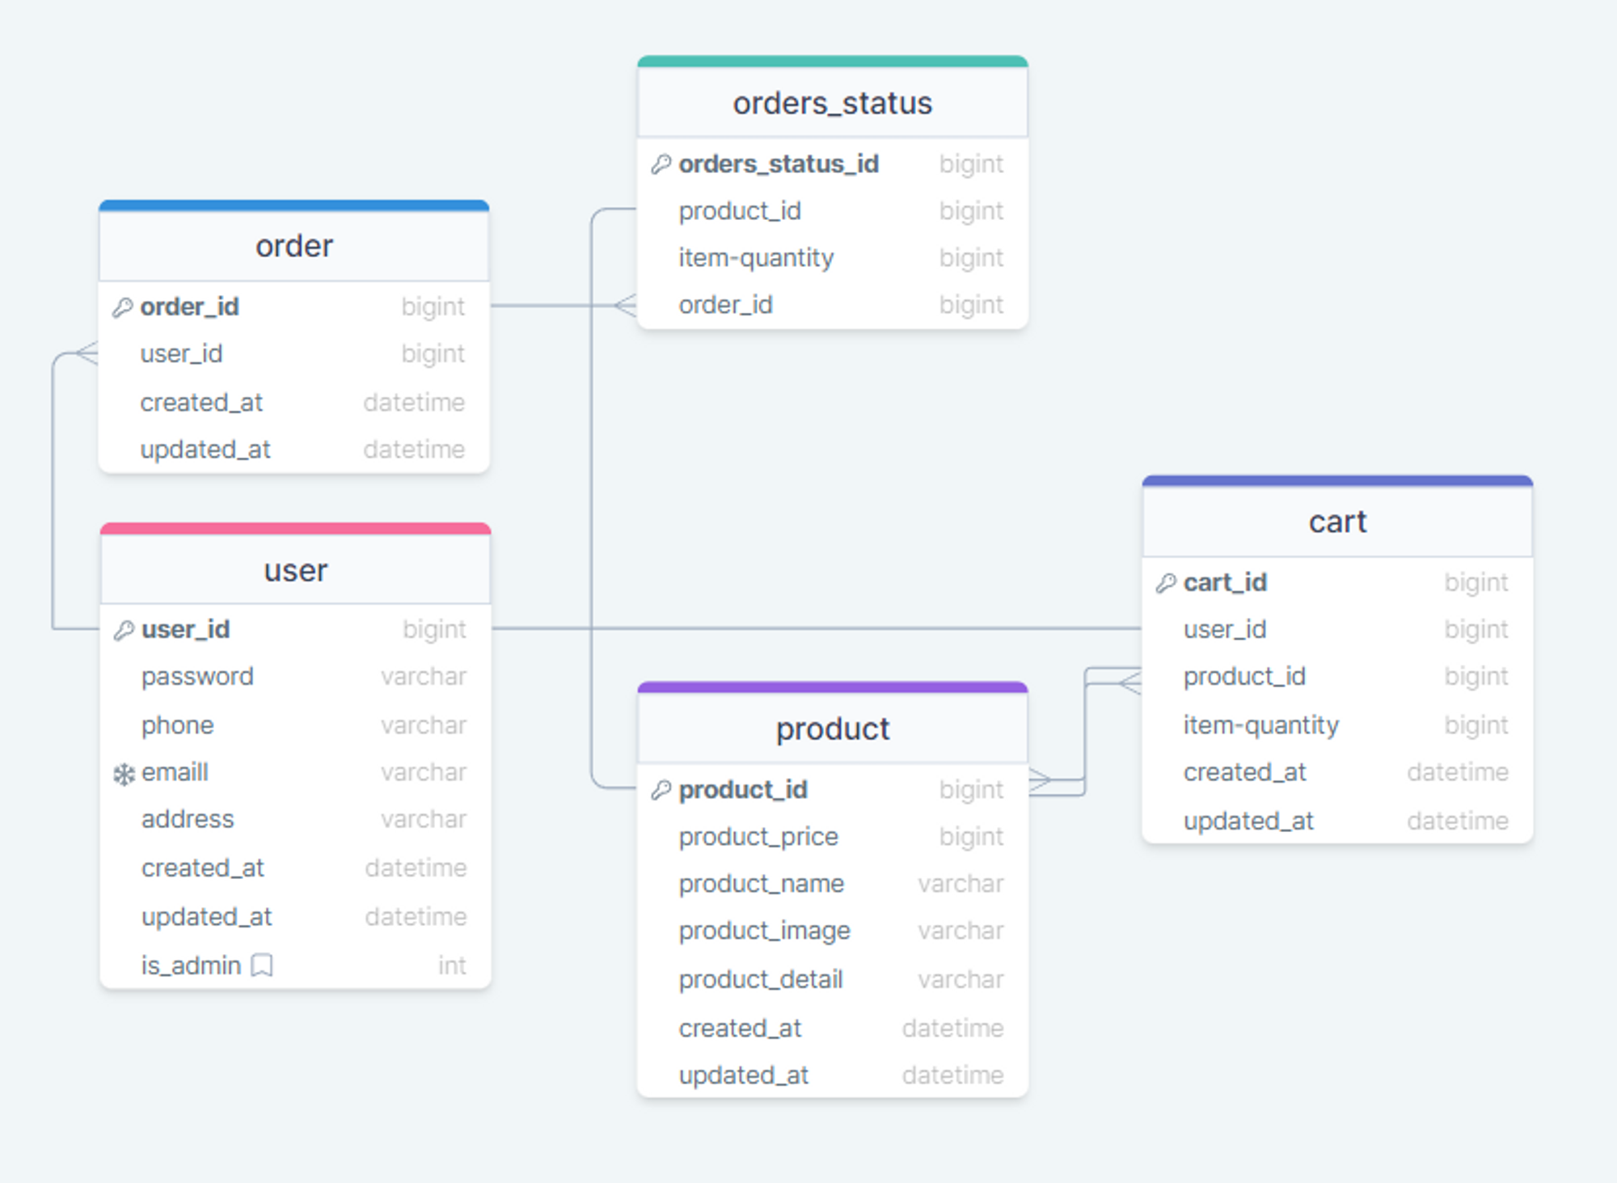1617x1183 pixels.
Task: Click the pink color bar on user table
Action: point(295,529)
